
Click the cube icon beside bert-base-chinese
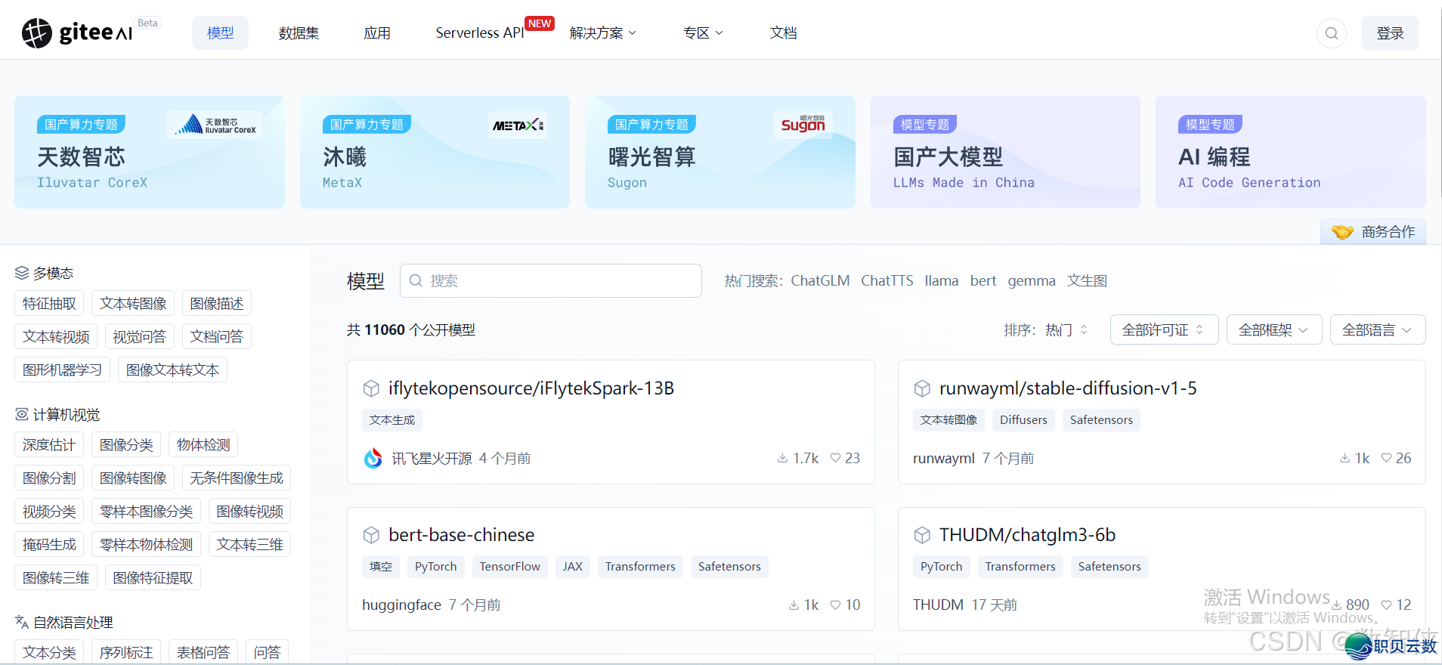371,535
